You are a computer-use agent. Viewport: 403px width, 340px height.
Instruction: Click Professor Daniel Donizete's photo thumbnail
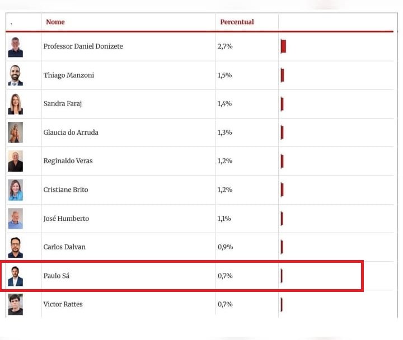pyautogui.click(x=16, y=47)
